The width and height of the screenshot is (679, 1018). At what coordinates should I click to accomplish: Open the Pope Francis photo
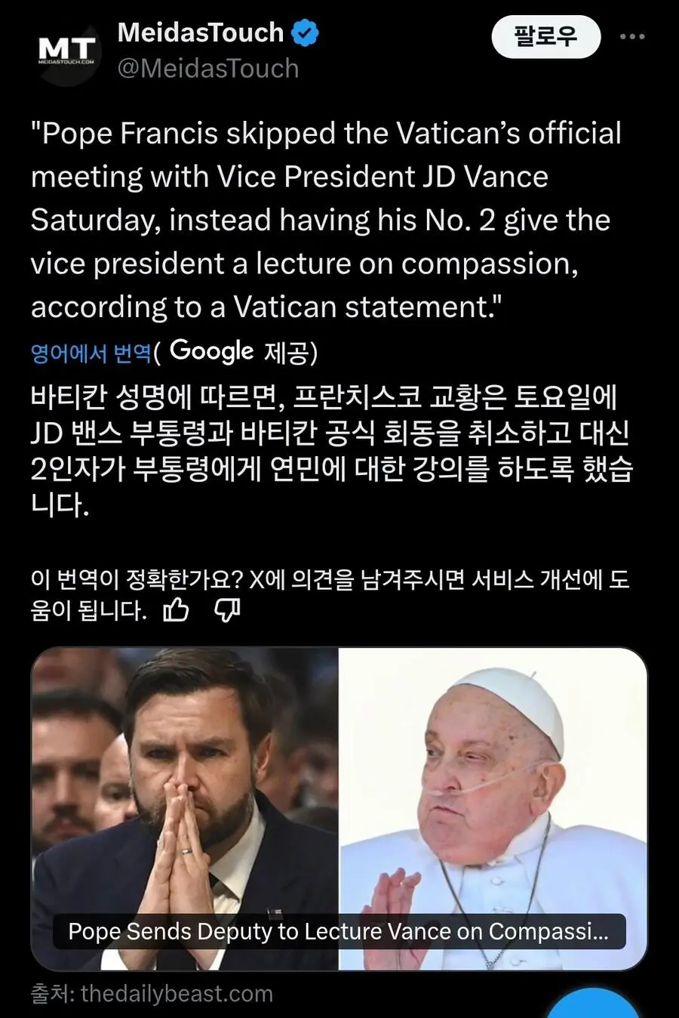click(493, 808)
